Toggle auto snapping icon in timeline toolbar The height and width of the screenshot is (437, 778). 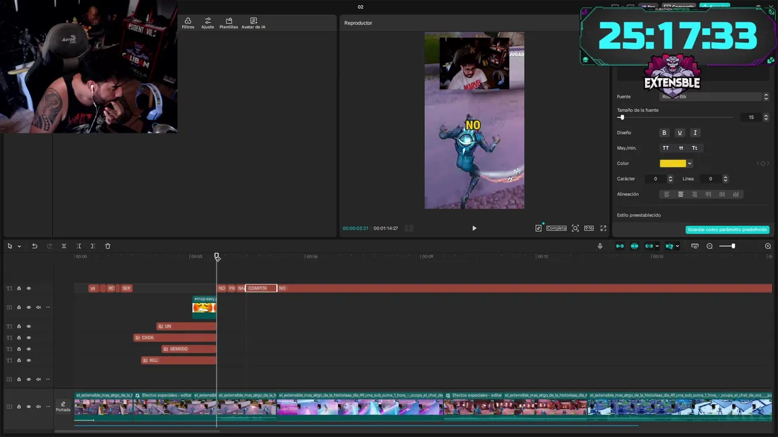635,246
